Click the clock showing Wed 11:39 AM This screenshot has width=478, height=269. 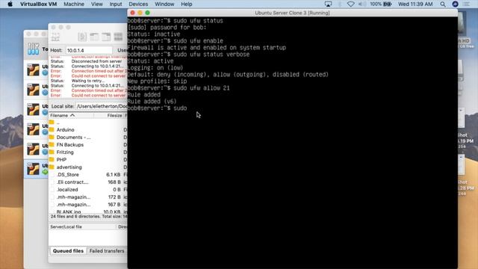pos(415,4)
